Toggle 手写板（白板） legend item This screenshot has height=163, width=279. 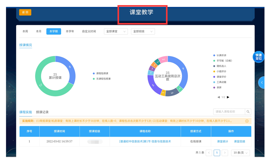click(223, 61)
